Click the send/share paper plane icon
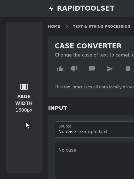Screen dimensions: 134x179 pyautogui.click(x=110, y=69)
